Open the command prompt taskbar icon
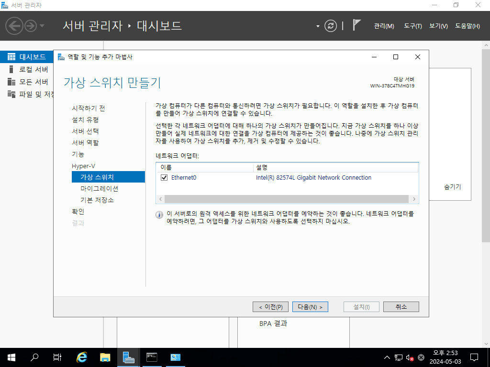 (x=152, y=357)
